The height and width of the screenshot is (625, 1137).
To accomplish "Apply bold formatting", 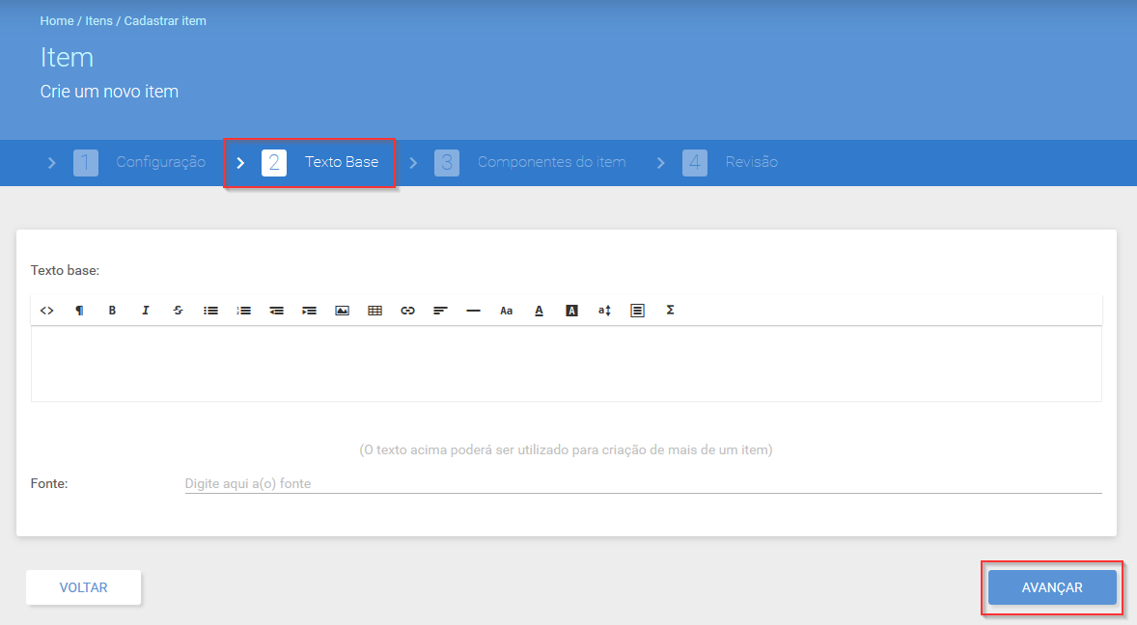I will [x=112, y=311].
